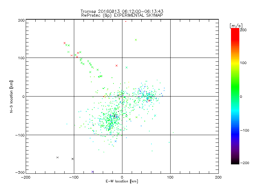Click the N-S location axis label
257x193 pixels.
12,96
